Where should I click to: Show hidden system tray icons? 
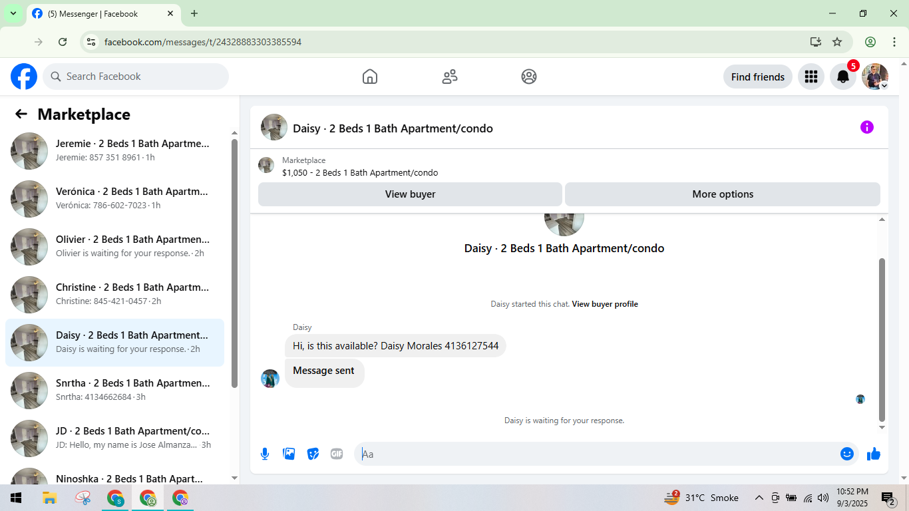(x=759, y=498)
